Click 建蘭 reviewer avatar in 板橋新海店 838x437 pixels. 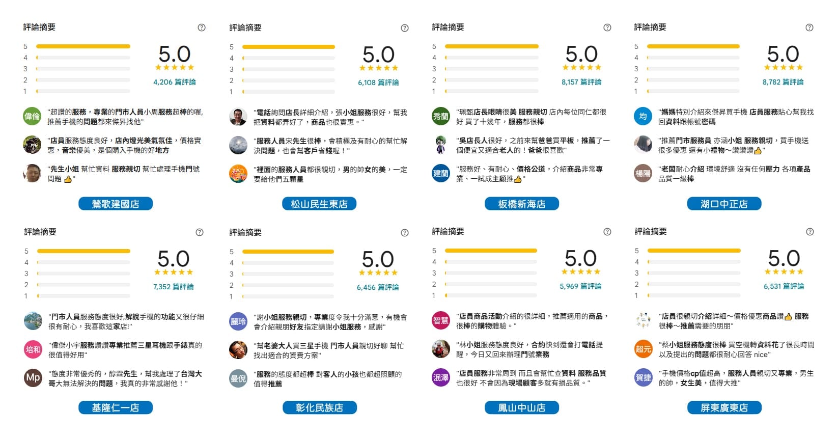point(440,173)
